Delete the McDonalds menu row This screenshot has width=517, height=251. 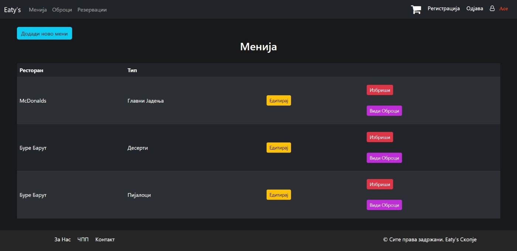[380, 90]
